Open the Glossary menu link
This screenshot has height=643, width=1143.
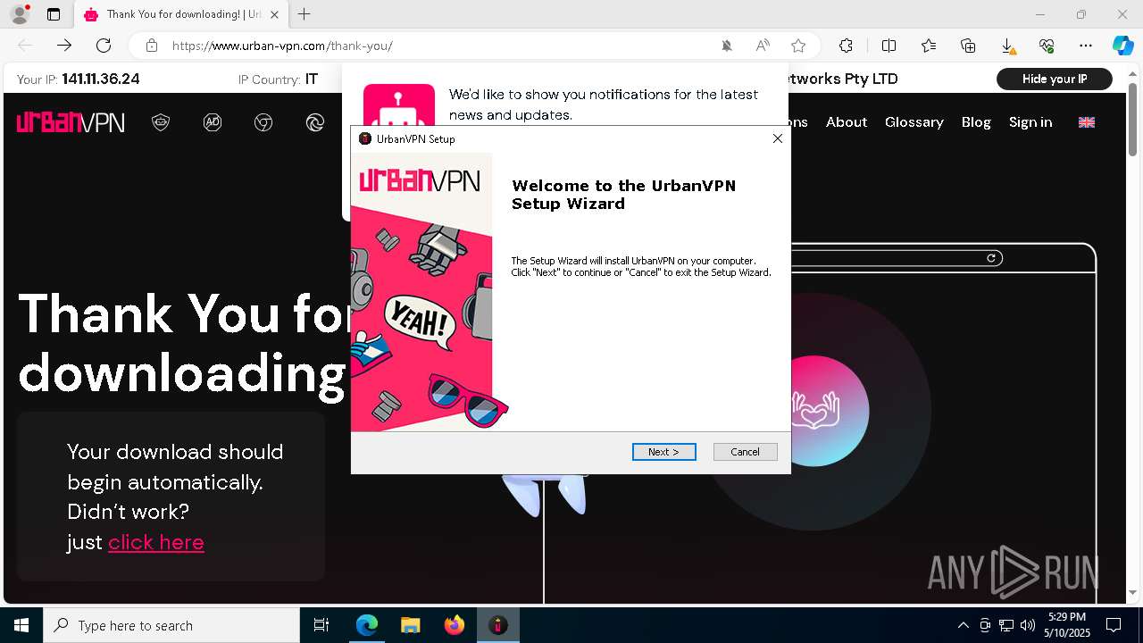point(914,122)
